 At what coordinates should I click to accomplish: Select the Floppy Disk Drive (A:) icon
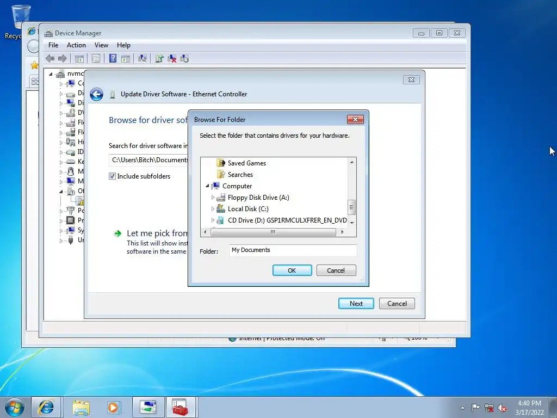pos(221,197)
